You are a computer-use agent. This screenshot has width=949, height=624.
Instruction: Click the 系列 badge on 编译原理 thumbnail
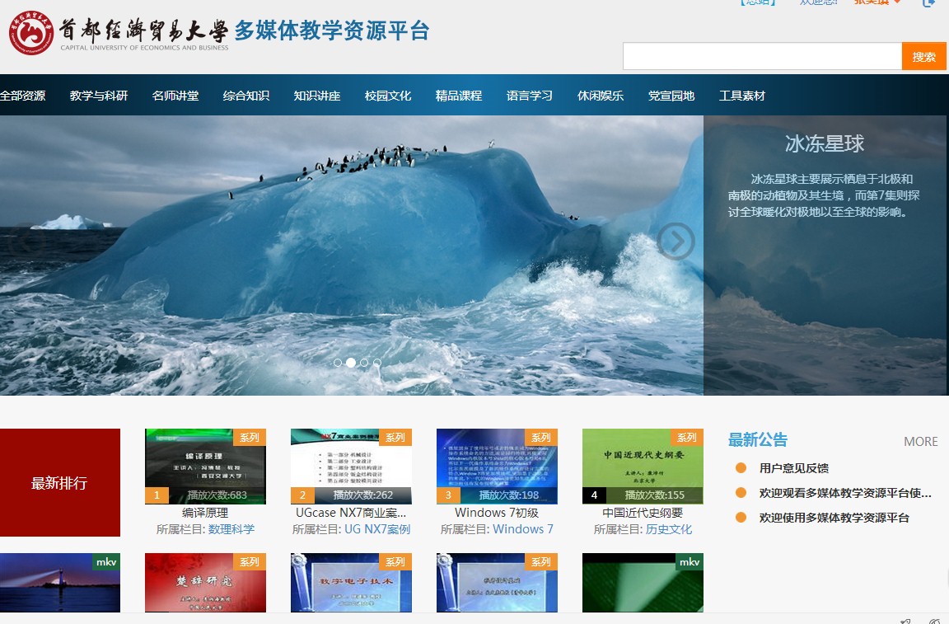[249, 437]
